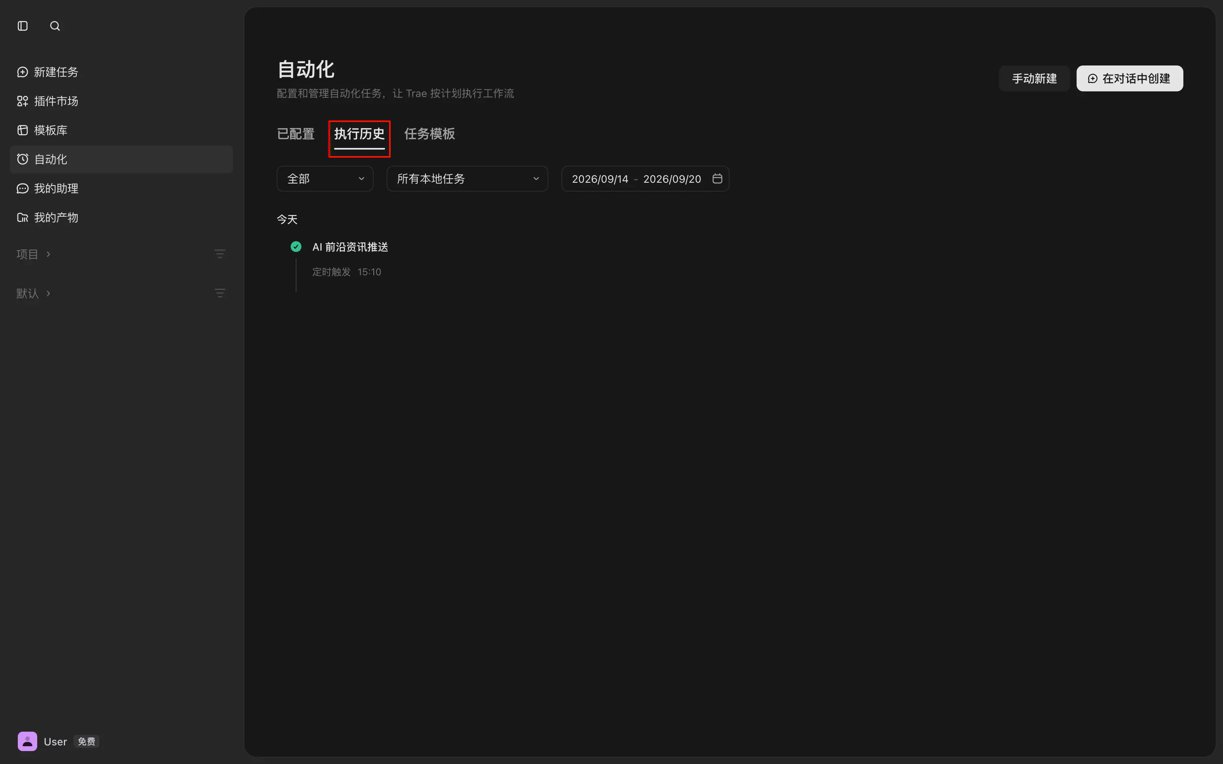Viewport: 1223px width, 764px height.
Task: Switch to the 已配置 tab
Action: (x=296, y=134)
